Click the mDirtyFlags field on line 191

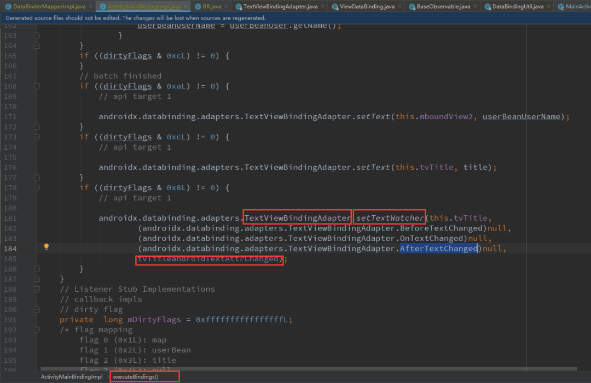click(154, 320)
